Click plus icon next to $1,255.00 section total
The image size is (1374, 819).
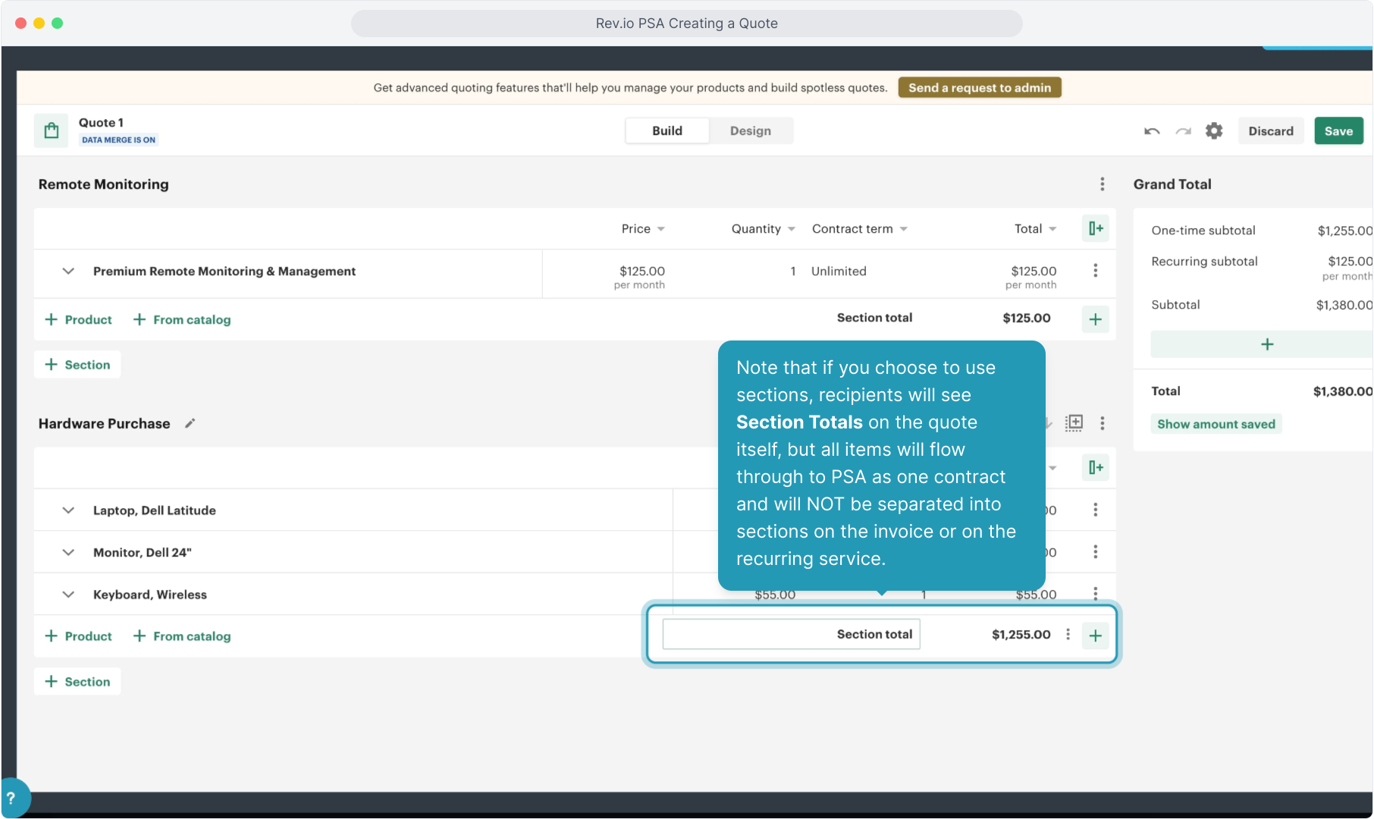1095,635
